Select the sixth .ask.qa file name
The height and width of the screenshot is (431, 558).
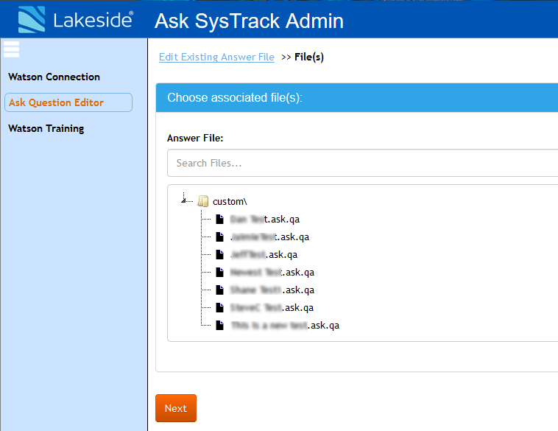tap(272, 308)
